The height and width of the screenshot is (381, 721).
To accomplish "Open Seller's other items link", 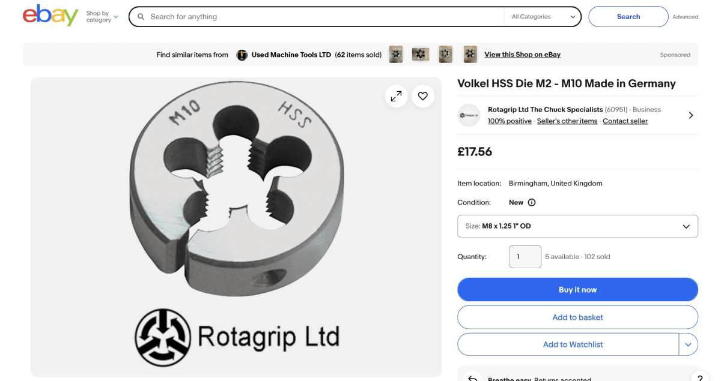I will point(567,121).
